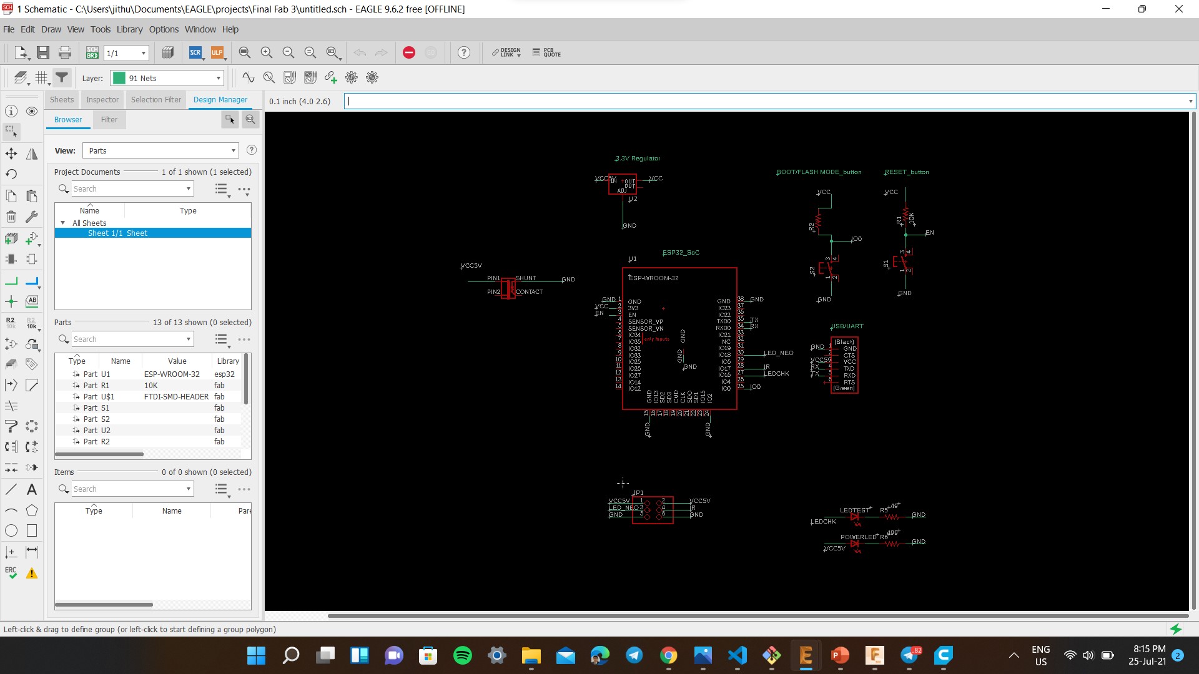Image resolution: width=1199 pixels, height=674 pixels.
Task: Click the Parts list horizontal scrollbar
Action: 100,454
